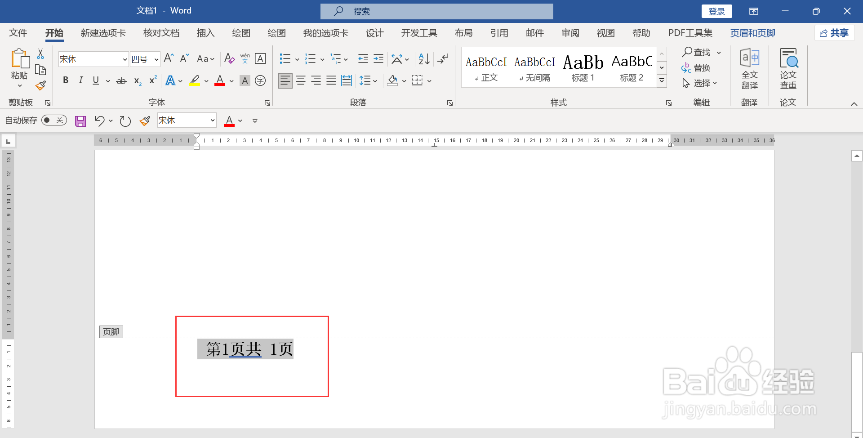Image resolution: width=863 pixels, height=438 pixels.
Task: Sort text A to Z icon
Action: pos(424,58)
